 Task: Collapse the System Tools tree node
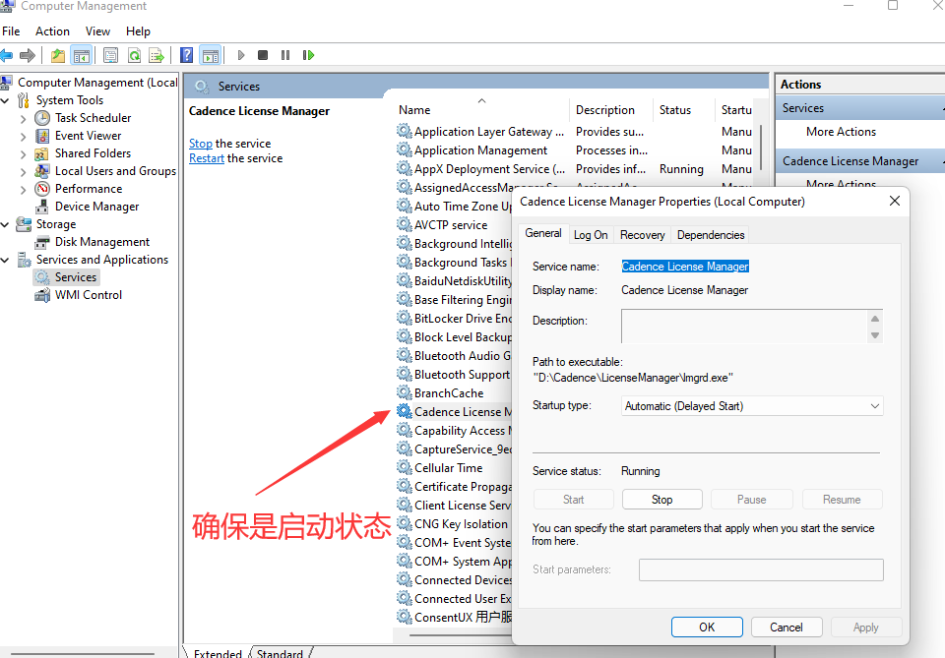[x=6, y=100]
